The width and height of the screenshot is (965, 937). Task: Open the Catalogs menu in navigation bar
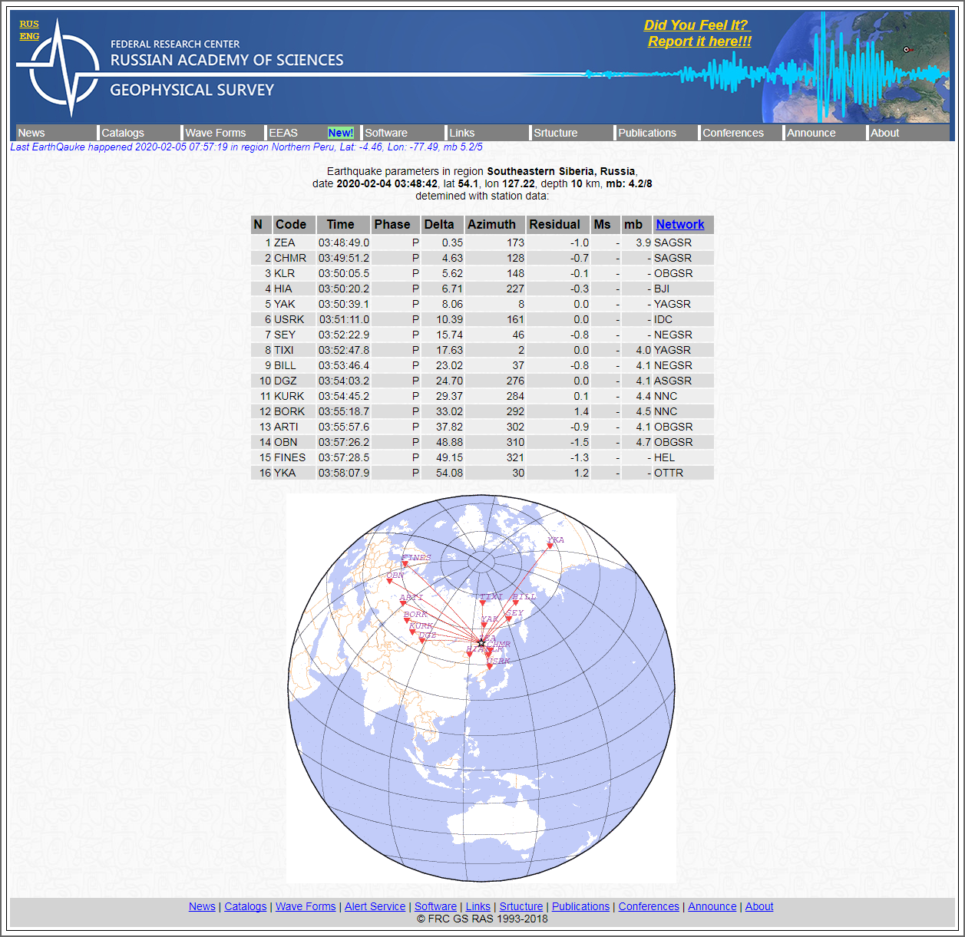pos(123,133)
